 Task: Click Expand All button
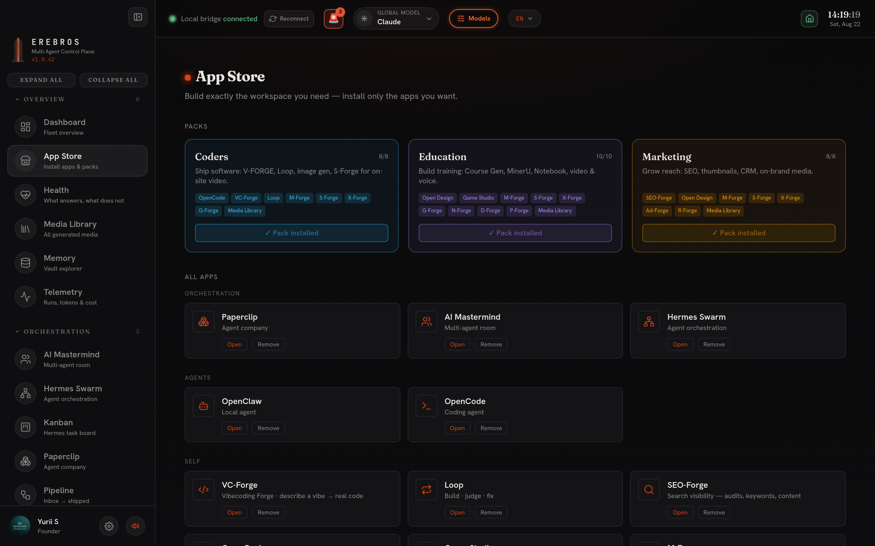pyautogui.click(x=42, y=80)
